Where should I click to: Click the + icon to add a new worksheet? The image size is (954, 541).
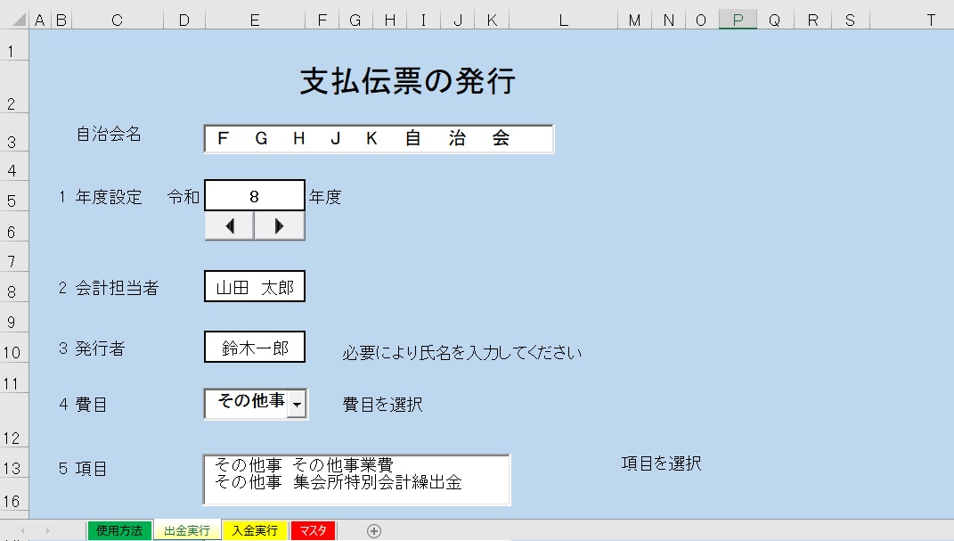(x=374, y=529)
